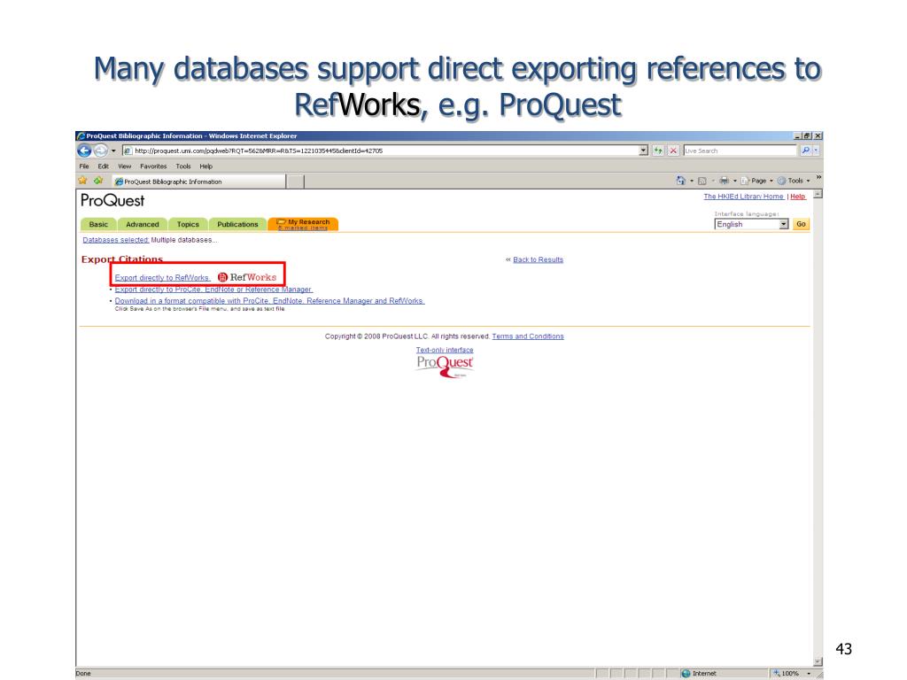The image size is (907, 680).
Task: Click the Favorites Center star icon
Action: tap(82, 181)
